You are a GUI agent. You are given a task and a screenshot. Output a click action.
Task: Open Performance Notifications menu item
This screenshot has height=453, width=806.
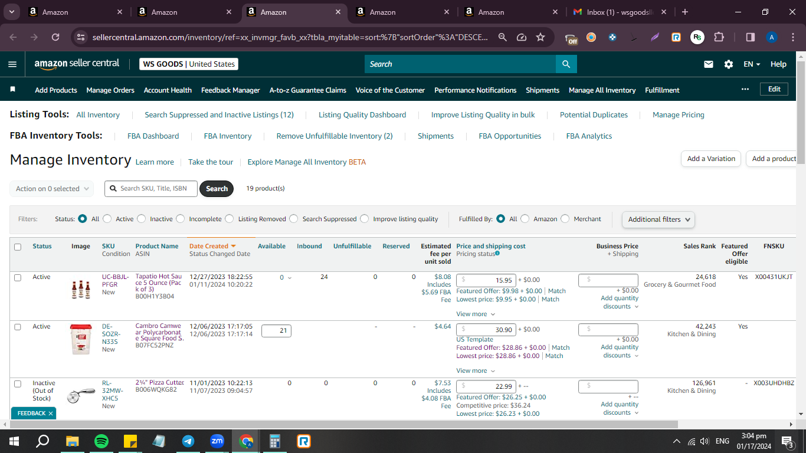tap(475, 90)
